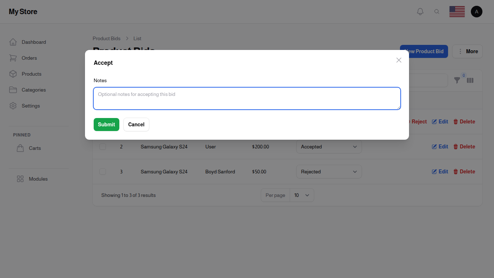Open the Accepted status dropdown for row 2
The height and width of the screenshot is (278, 494).
[x=329, y=147]
